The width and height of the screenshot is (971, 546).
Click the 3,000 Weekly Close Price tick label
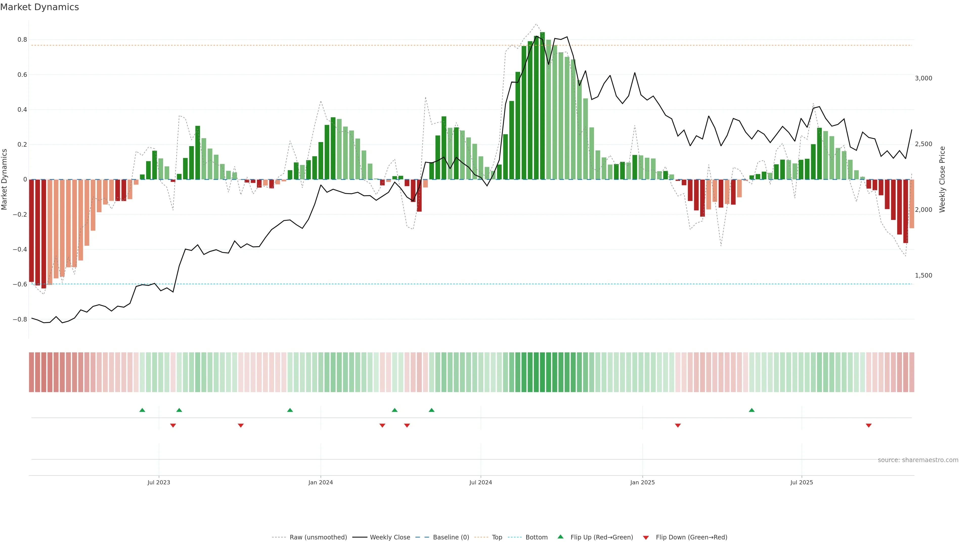[x=923, y=78]
